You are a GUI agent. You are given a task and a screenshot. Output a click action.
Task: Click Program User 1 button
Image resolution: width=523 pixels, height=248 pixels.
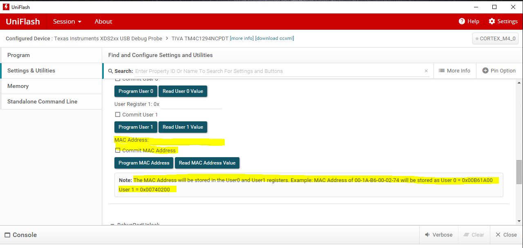(136, 127)
